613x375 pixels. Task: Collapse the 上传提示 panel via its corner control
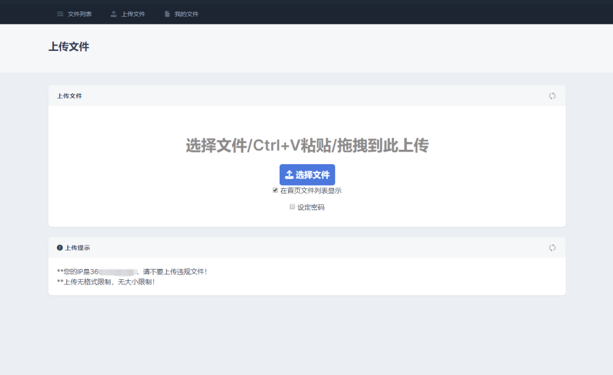point(551,247)
